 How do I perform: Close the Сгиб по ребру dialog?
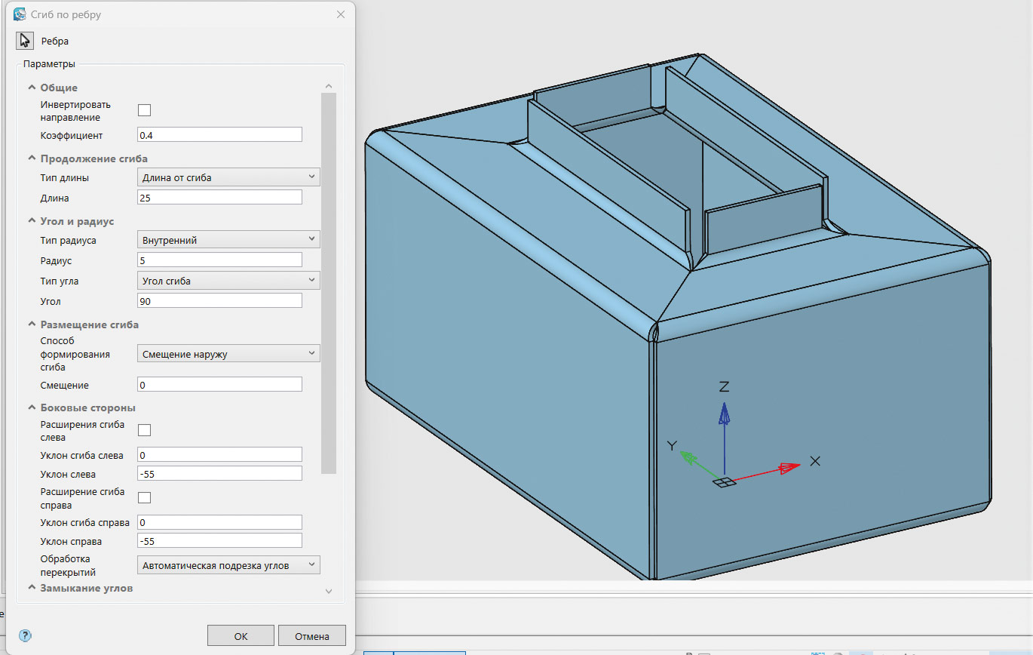(x=341, y=14)
